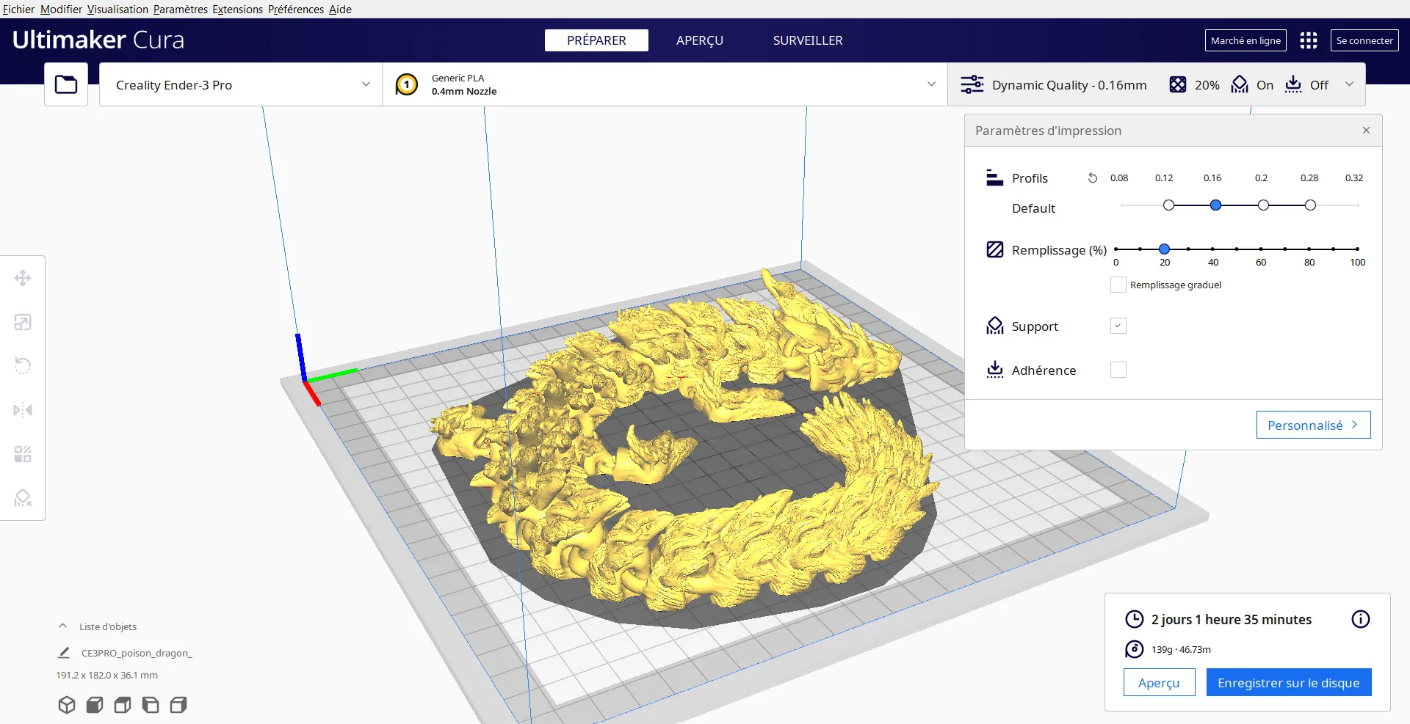Click the 191.2 x 182.0 x 36.1 mm dimensions
Viewport: 1410px width, 724px height.
[x=107, y=675]
